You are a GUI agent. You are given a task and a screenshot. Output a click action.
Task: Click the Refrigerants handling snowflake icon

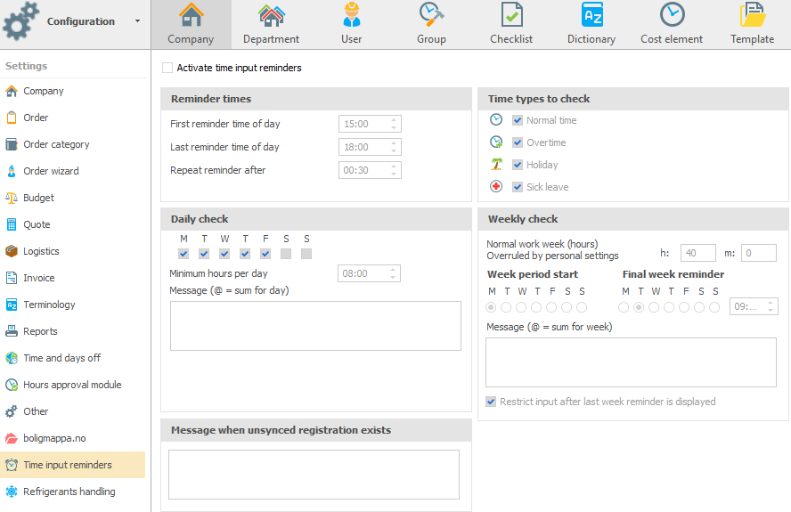(12, 492)
